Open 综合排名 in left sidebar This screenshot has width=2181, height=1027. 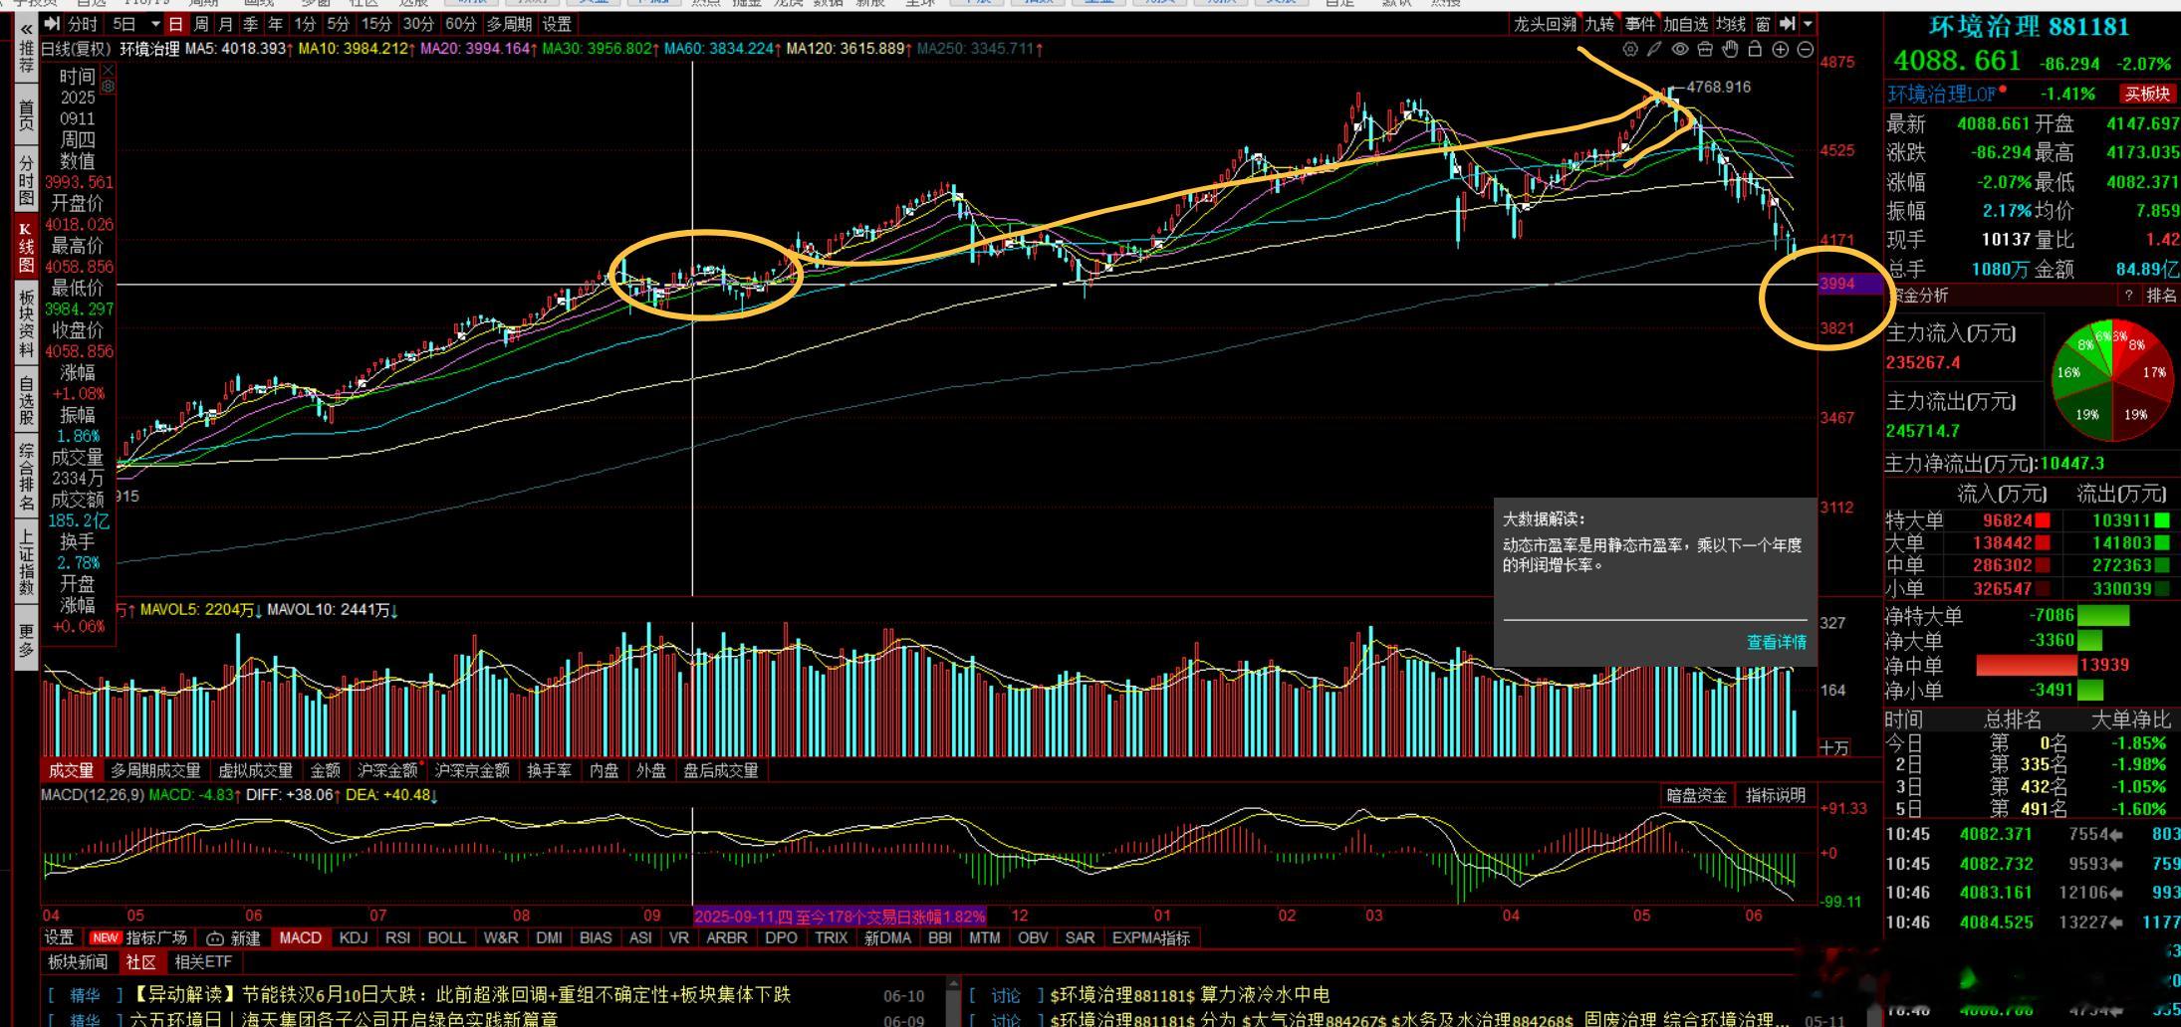tap(26, 478)
